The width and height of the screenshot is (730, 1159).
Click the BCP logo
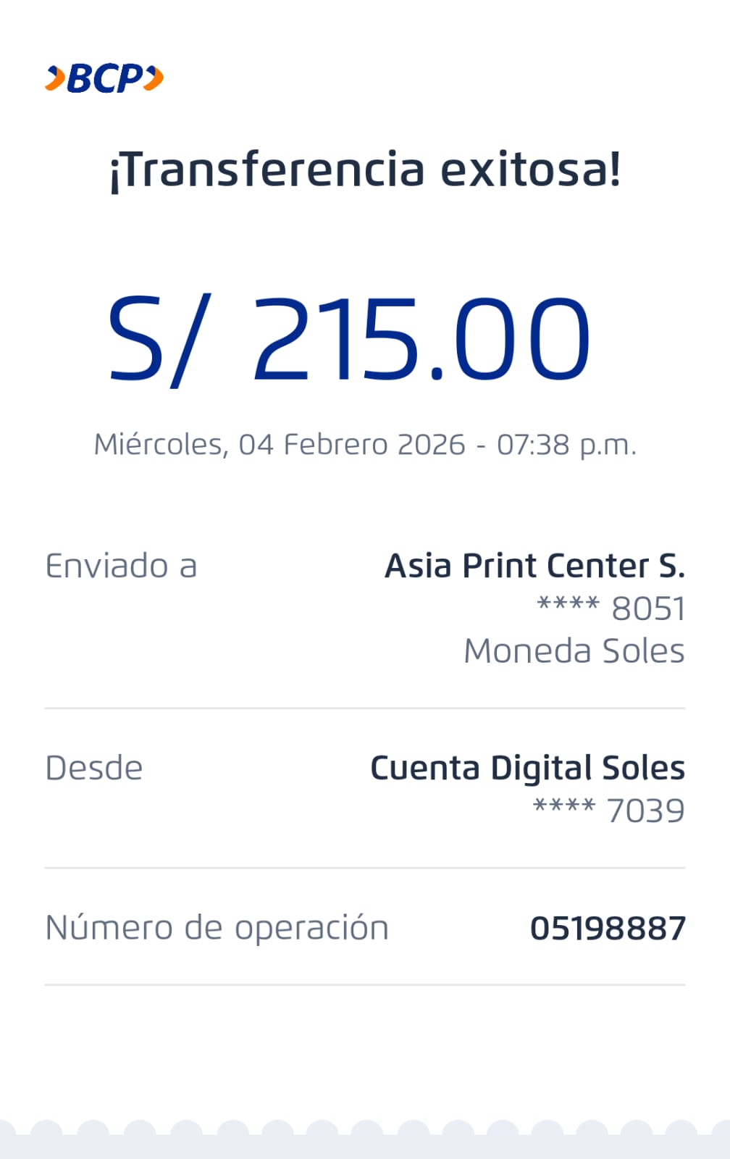104,78
